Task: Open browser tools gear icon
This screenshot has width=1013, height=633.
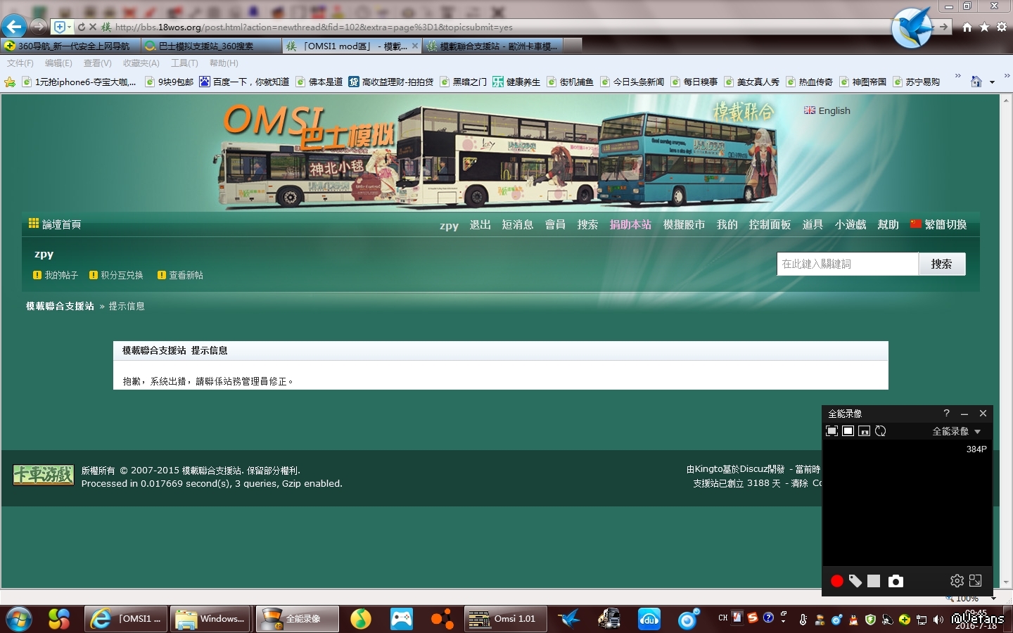Action: click(1002, 27)
